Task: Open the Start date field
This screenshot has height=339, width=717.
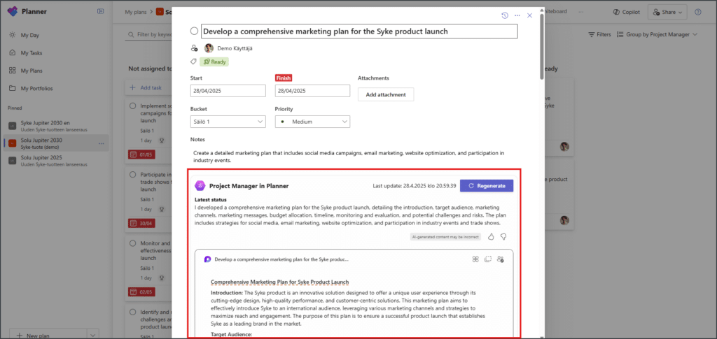Action: [228, 91]
